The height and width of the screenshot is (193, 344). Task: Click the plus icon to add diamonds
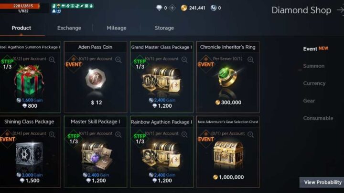(172, 8)
